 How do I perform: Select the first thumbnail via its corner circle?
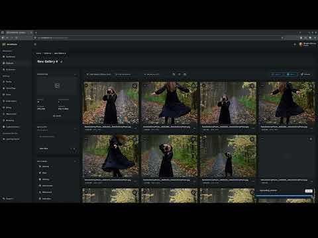pos(134,86)
